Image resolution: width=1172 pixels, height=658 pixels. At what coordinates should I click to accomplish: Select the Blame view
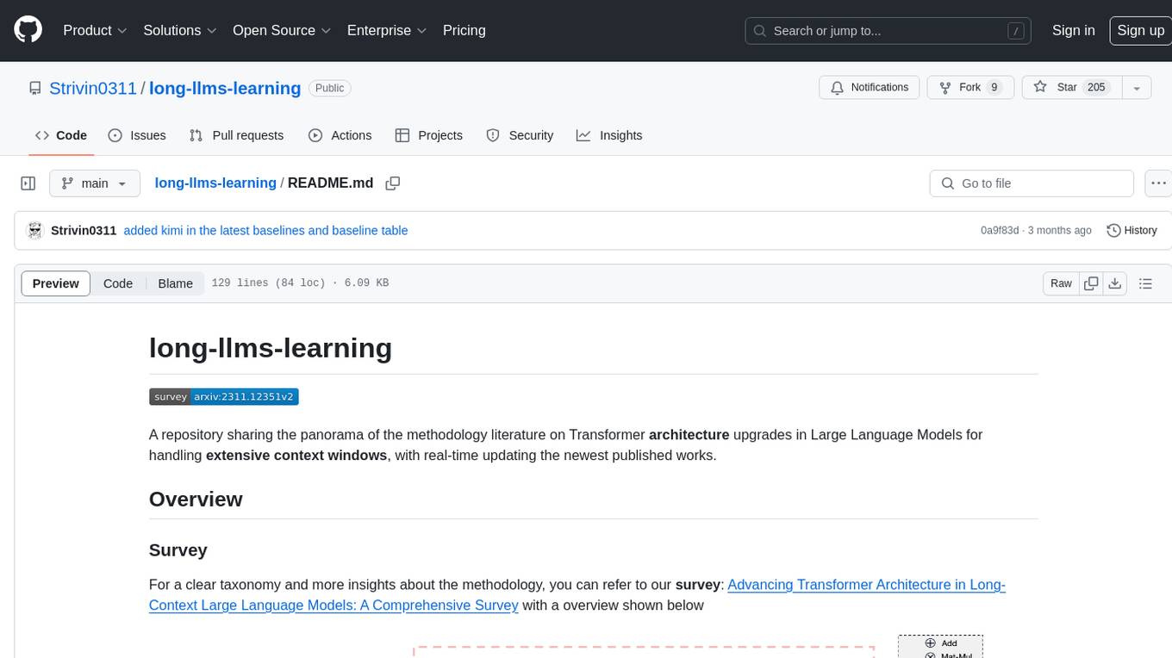coord(175,283)
